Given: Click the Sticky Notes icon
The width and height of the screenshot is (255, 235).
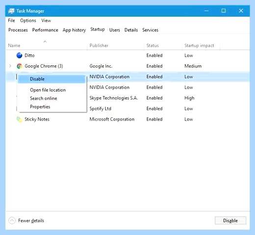Looking at the screenshot, I should (19, 119).
